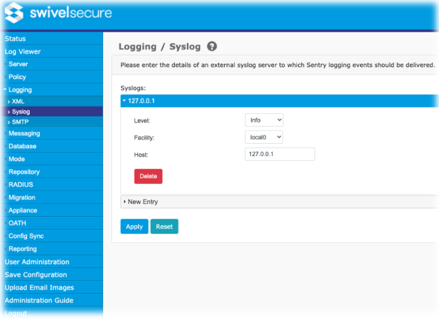Select XML under Logging
Image resolution: width=439 pixels, height=321 pixels.
[18, 102]
